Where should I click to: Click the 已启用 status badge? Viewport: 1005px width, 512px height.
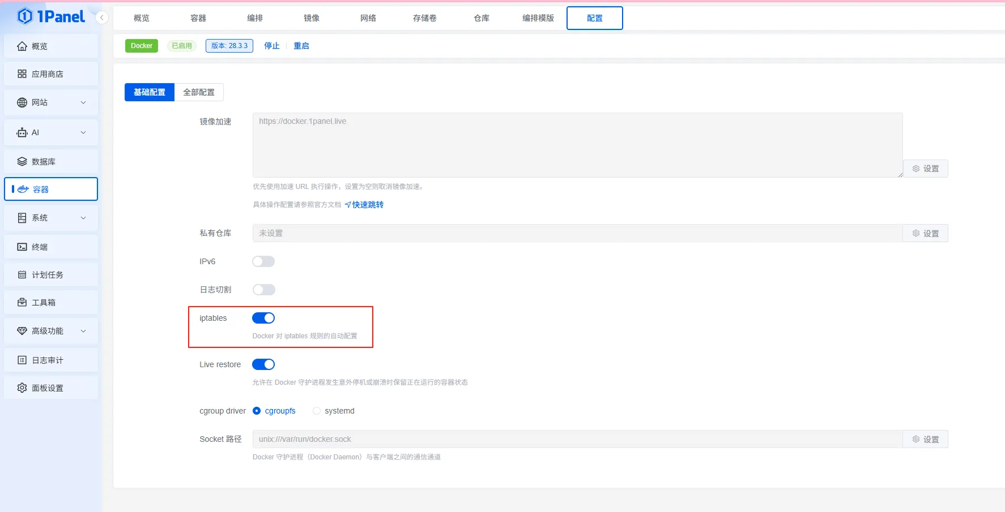182,46
